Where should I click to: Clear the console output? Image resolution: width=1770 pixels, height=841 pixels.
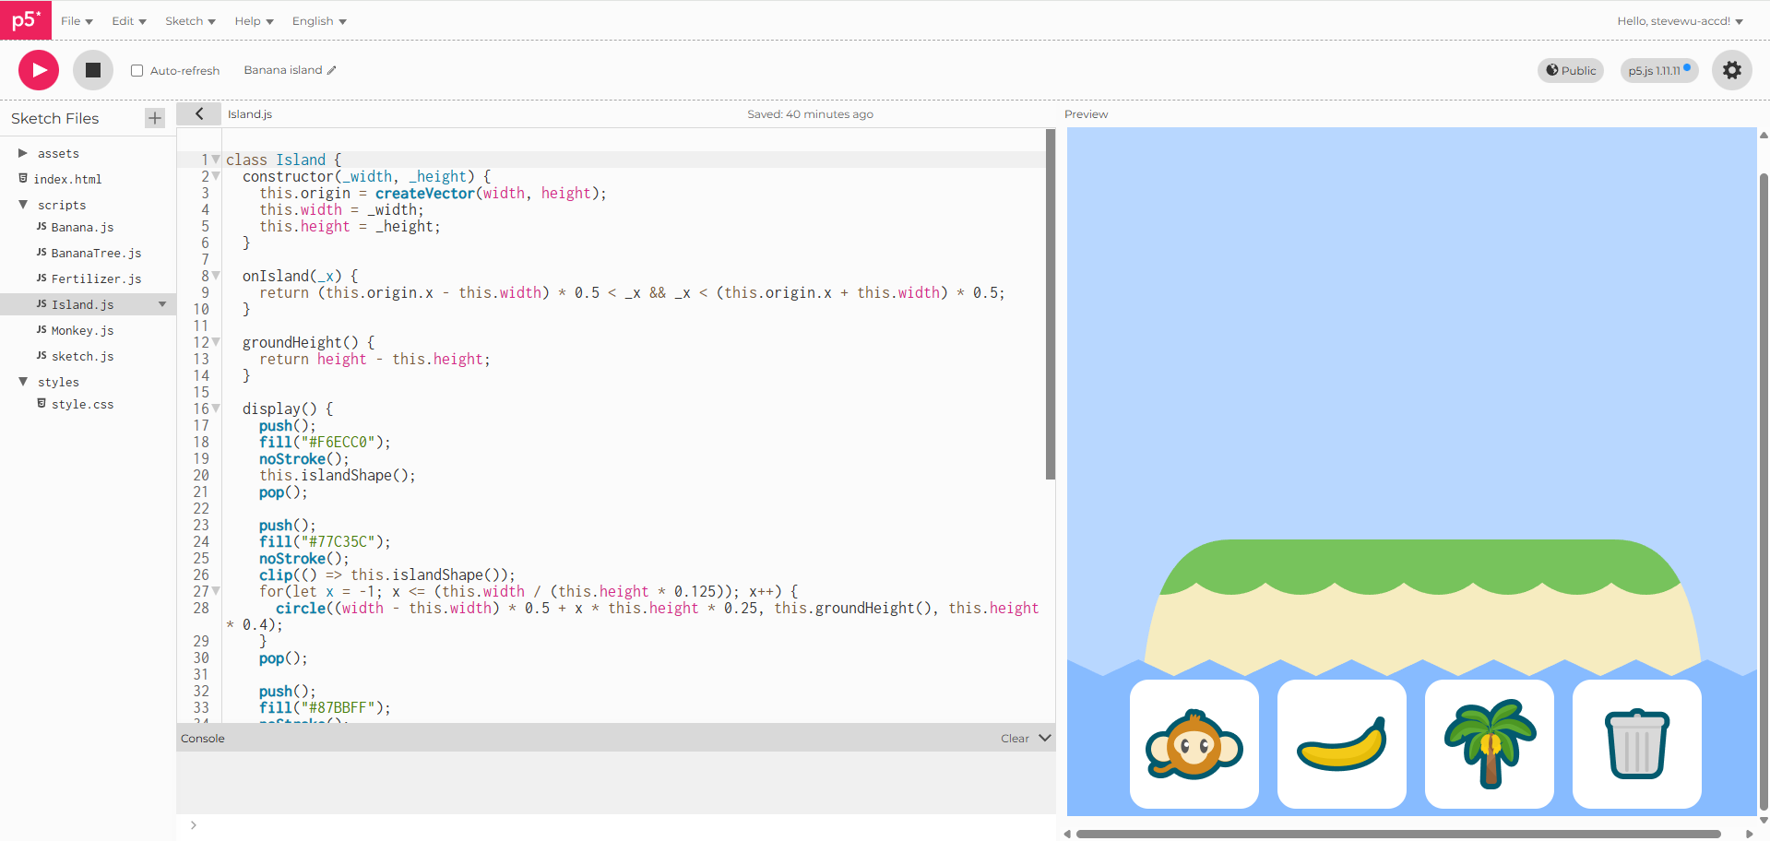tap(1015, 738)
